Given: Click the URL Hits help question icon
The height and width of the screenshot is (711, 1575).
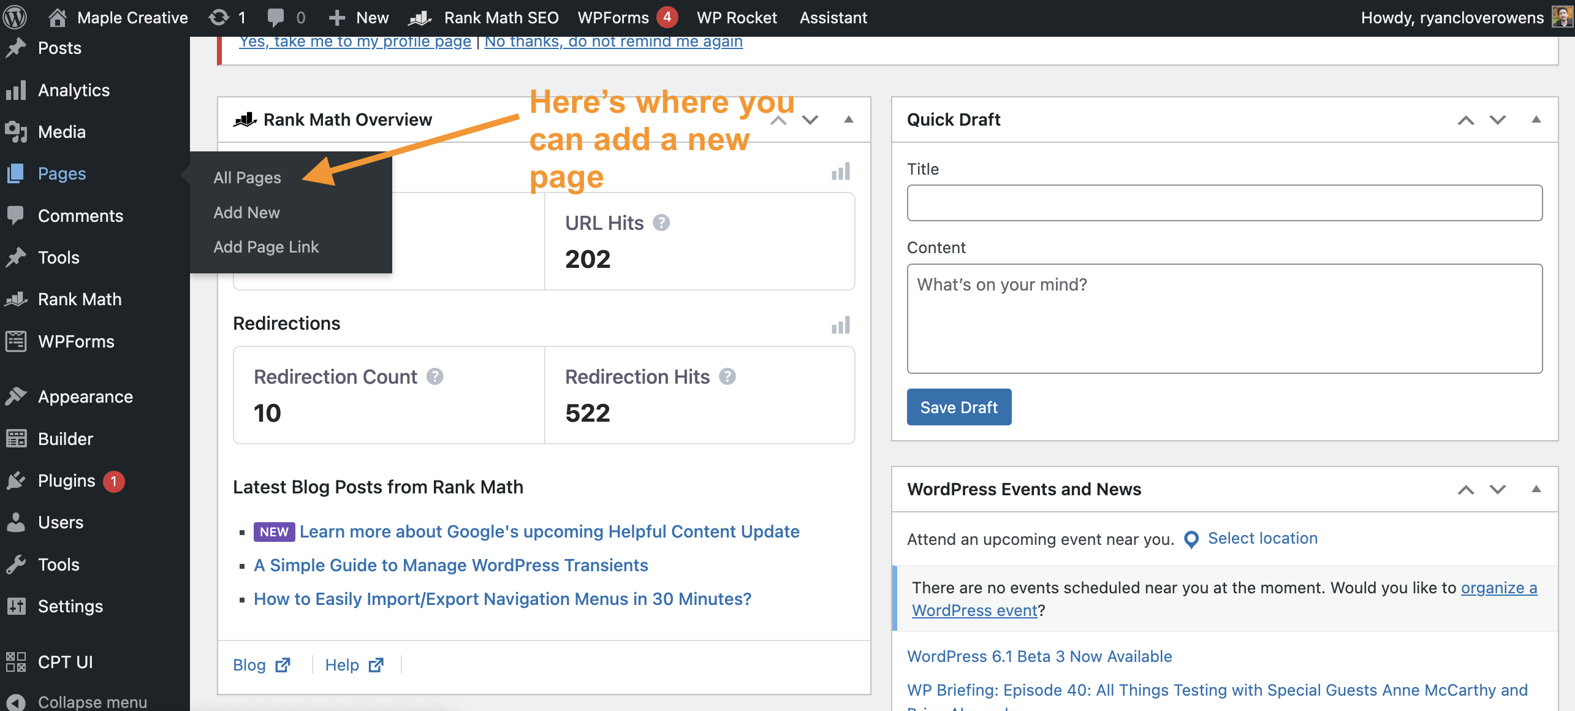Looking at the screenshot, I should (661, 222).
